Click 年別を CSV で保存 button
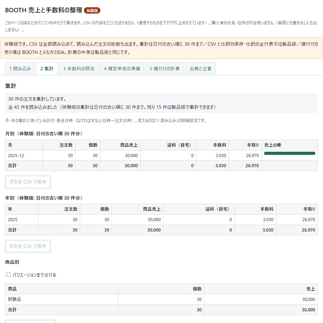The image size is (323, 323). tap(28, 246)
